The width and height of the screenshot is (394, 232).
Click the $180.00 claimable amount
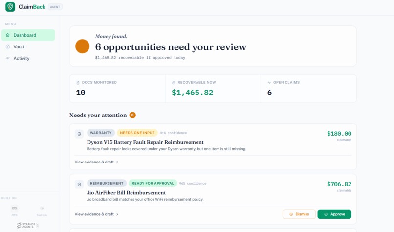339,134
